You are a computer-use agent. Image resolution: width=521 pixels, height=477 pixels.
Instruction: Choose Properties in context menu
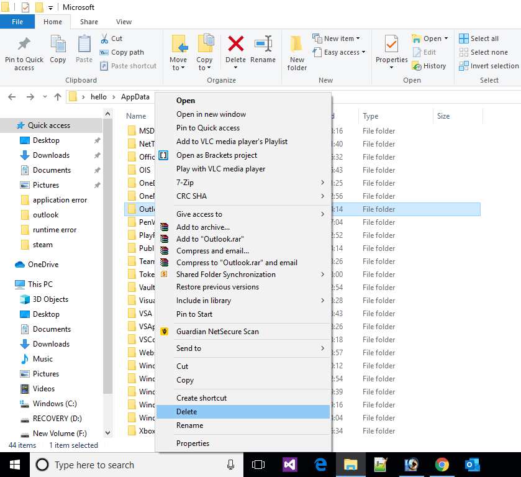click(x=243, y=443)
